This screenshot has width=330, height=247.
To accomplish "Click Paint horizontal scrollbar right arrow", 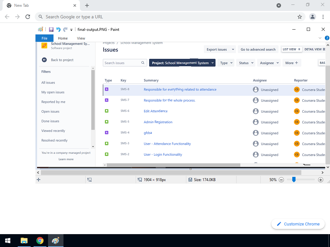I will tap(323, 173).
